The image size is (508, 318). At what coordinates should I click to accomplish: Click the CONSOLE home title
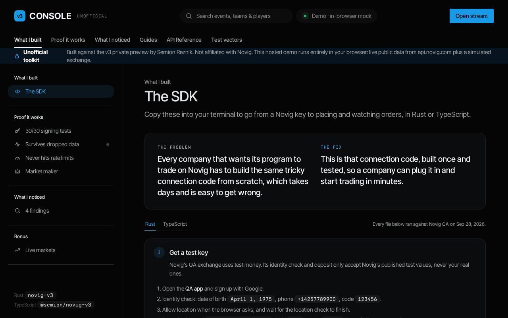click(x=50, y=16)
